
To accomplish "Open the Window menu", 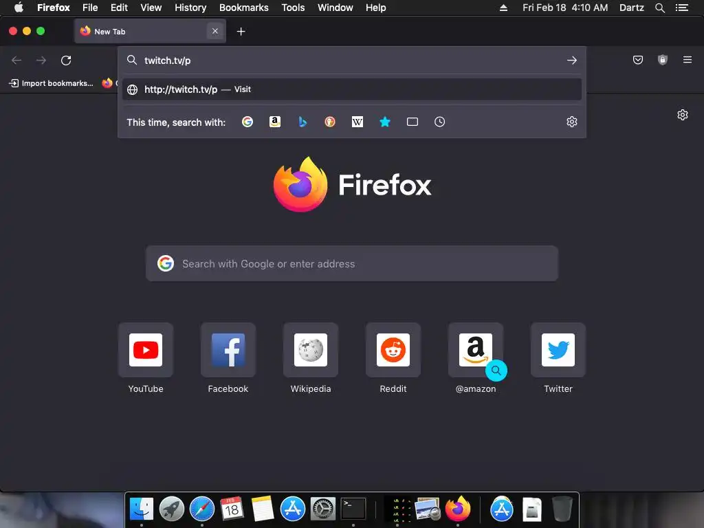I will (335, 8).
